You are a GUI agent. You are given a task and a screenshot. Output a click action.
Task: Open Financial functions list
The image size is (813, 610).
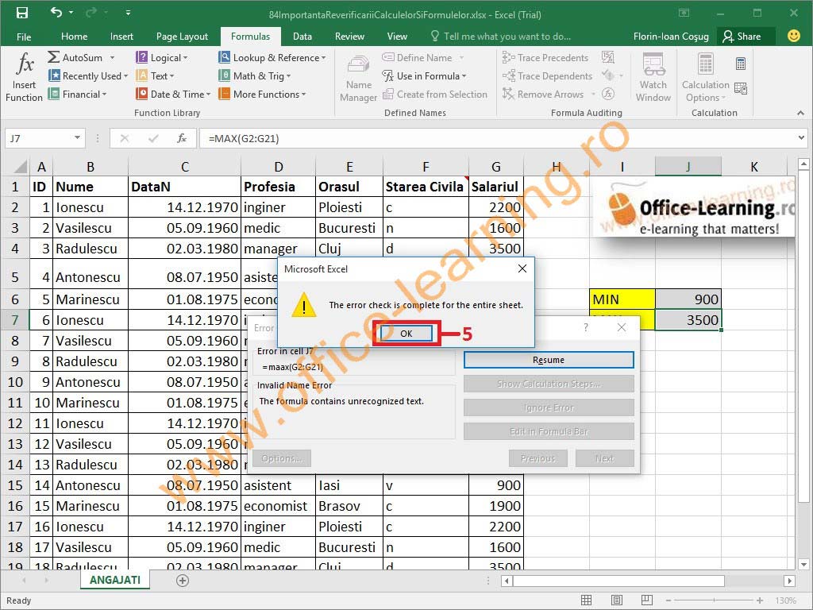point(77,94)
